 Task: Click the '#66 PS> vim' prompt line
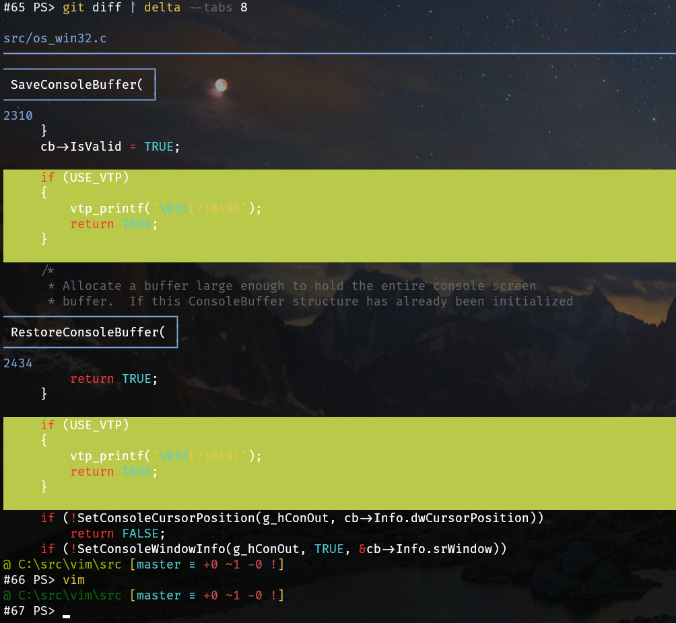point(44,580)
